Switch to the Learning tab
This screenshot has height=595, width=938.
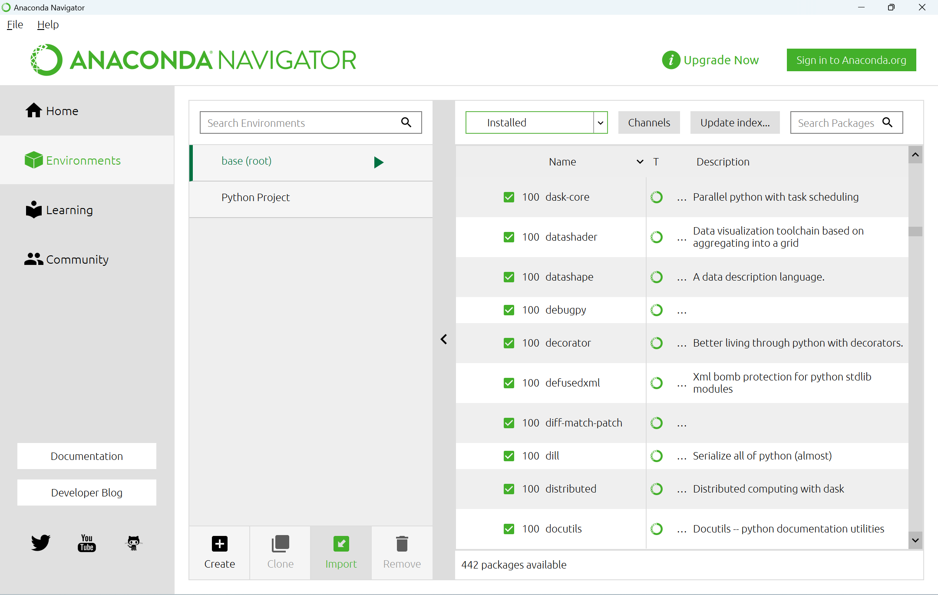tap(69, 210)
